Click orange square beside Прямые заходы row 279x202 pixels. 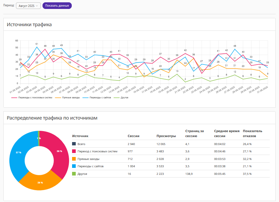click(74, 159)
